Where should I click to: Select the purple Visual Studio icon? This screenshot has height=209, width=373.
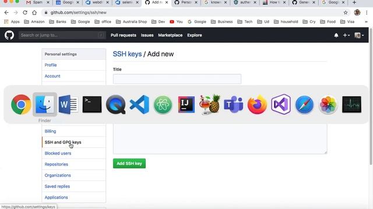coord(281,105)
